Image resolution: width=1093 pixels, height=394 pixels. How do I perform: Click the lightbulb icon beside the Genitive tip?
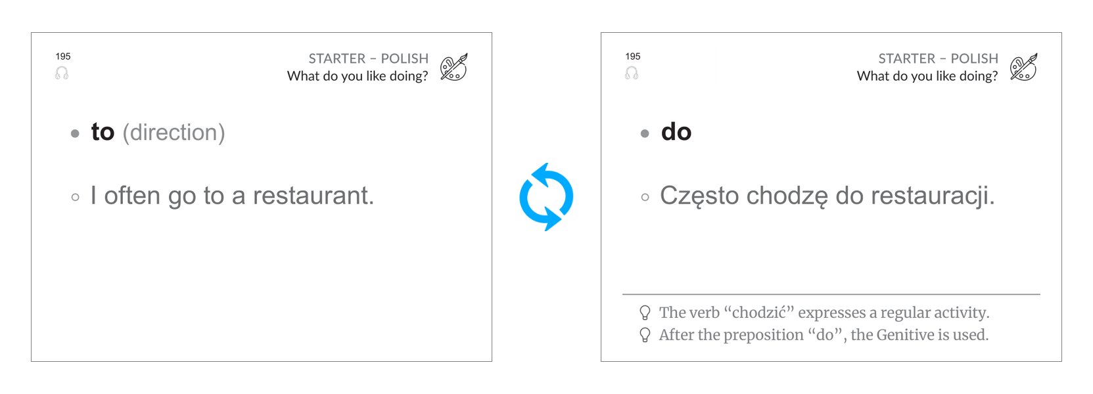click(645, 335)
